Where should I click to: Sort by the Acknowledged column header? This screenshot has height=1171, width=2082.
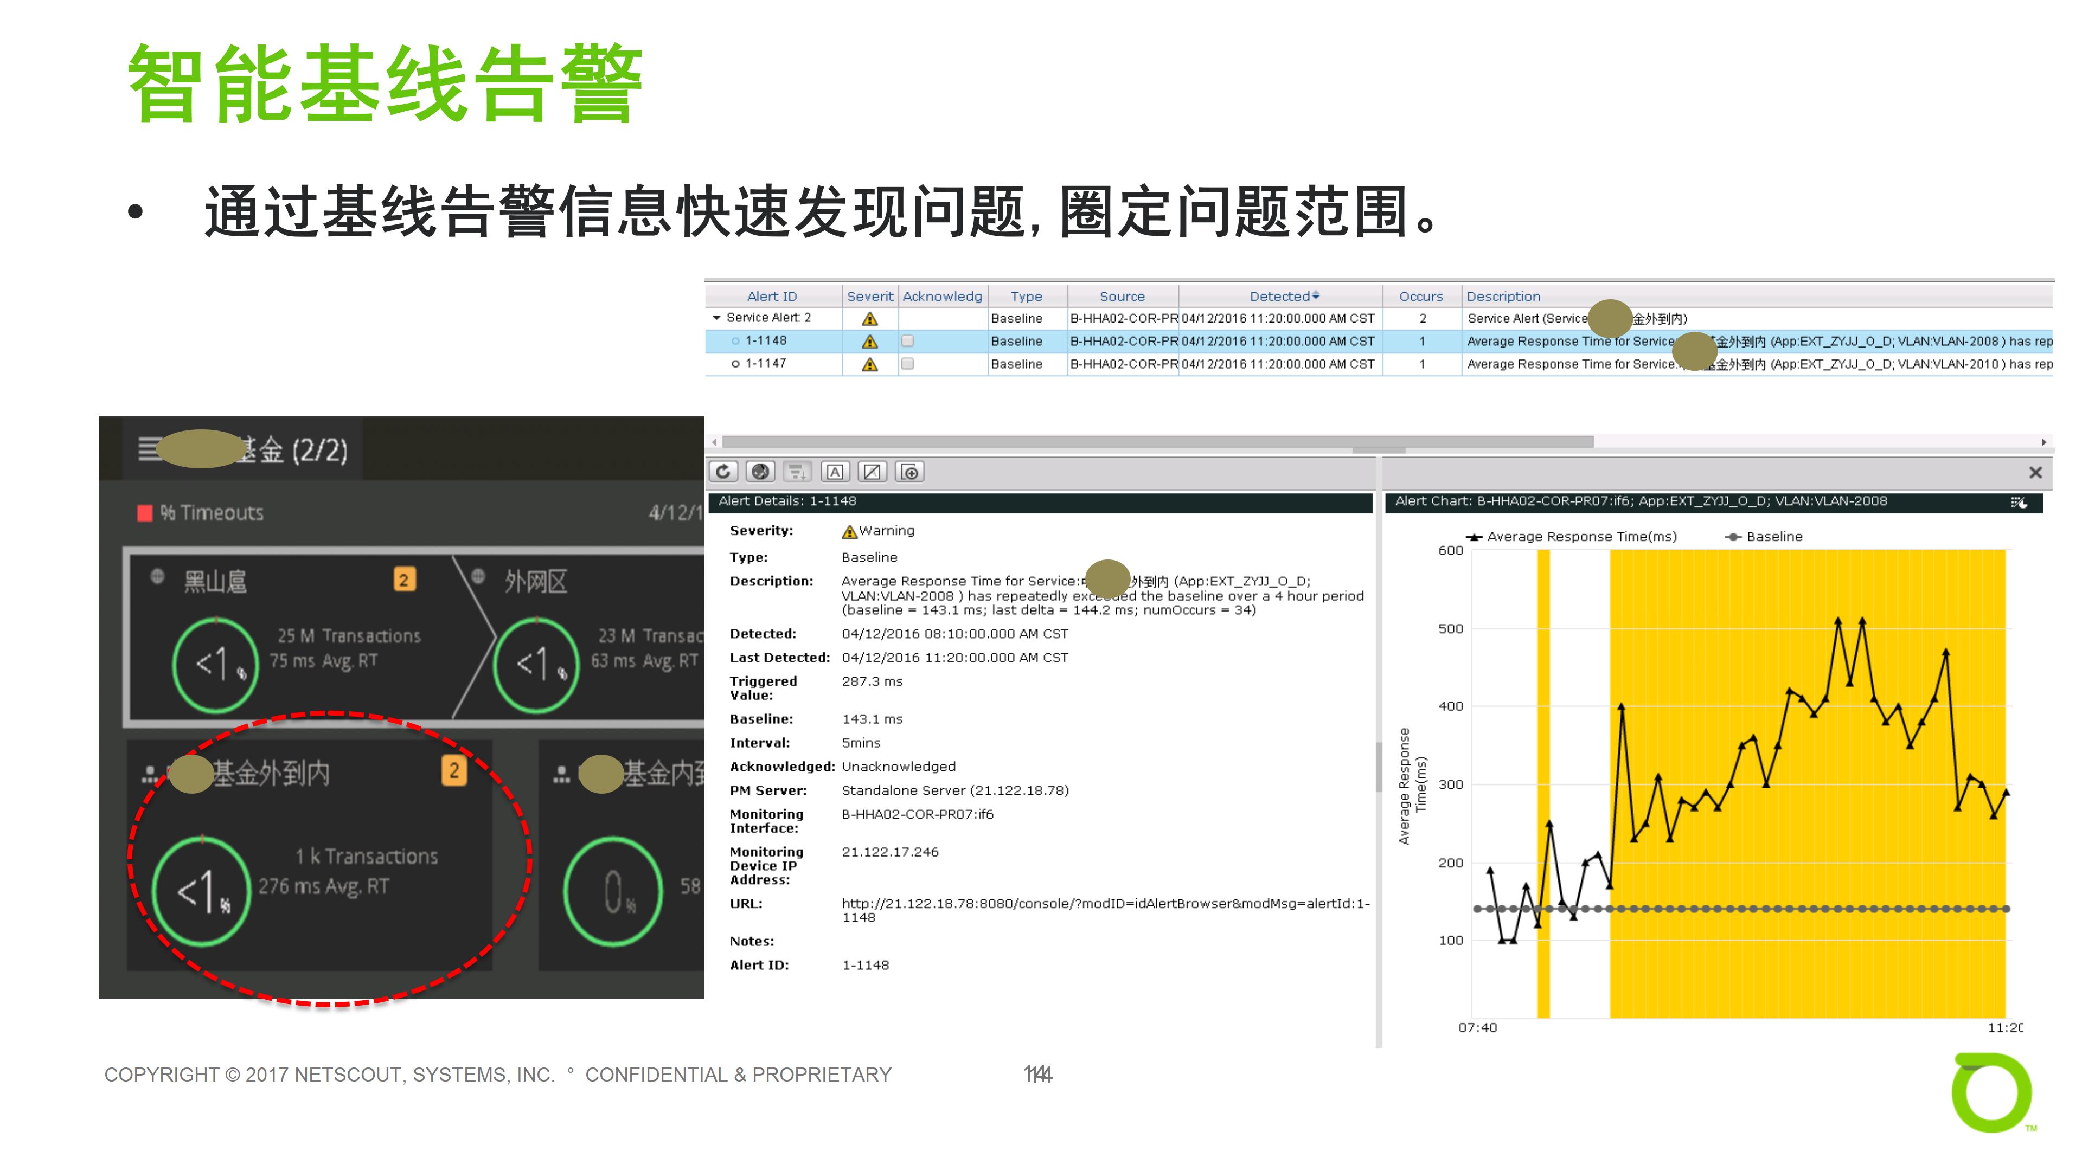coord(943,297)
